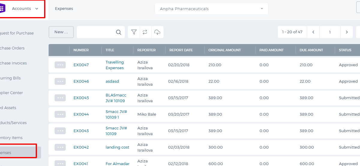Image resolution: width=360 pixels, height=166 pixels.
Task: Click the New expense button
Action: [61, 32]
